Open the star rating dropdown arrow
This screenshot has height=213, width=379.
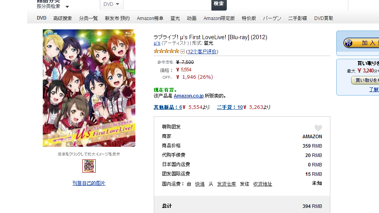(x=182, y=51)
